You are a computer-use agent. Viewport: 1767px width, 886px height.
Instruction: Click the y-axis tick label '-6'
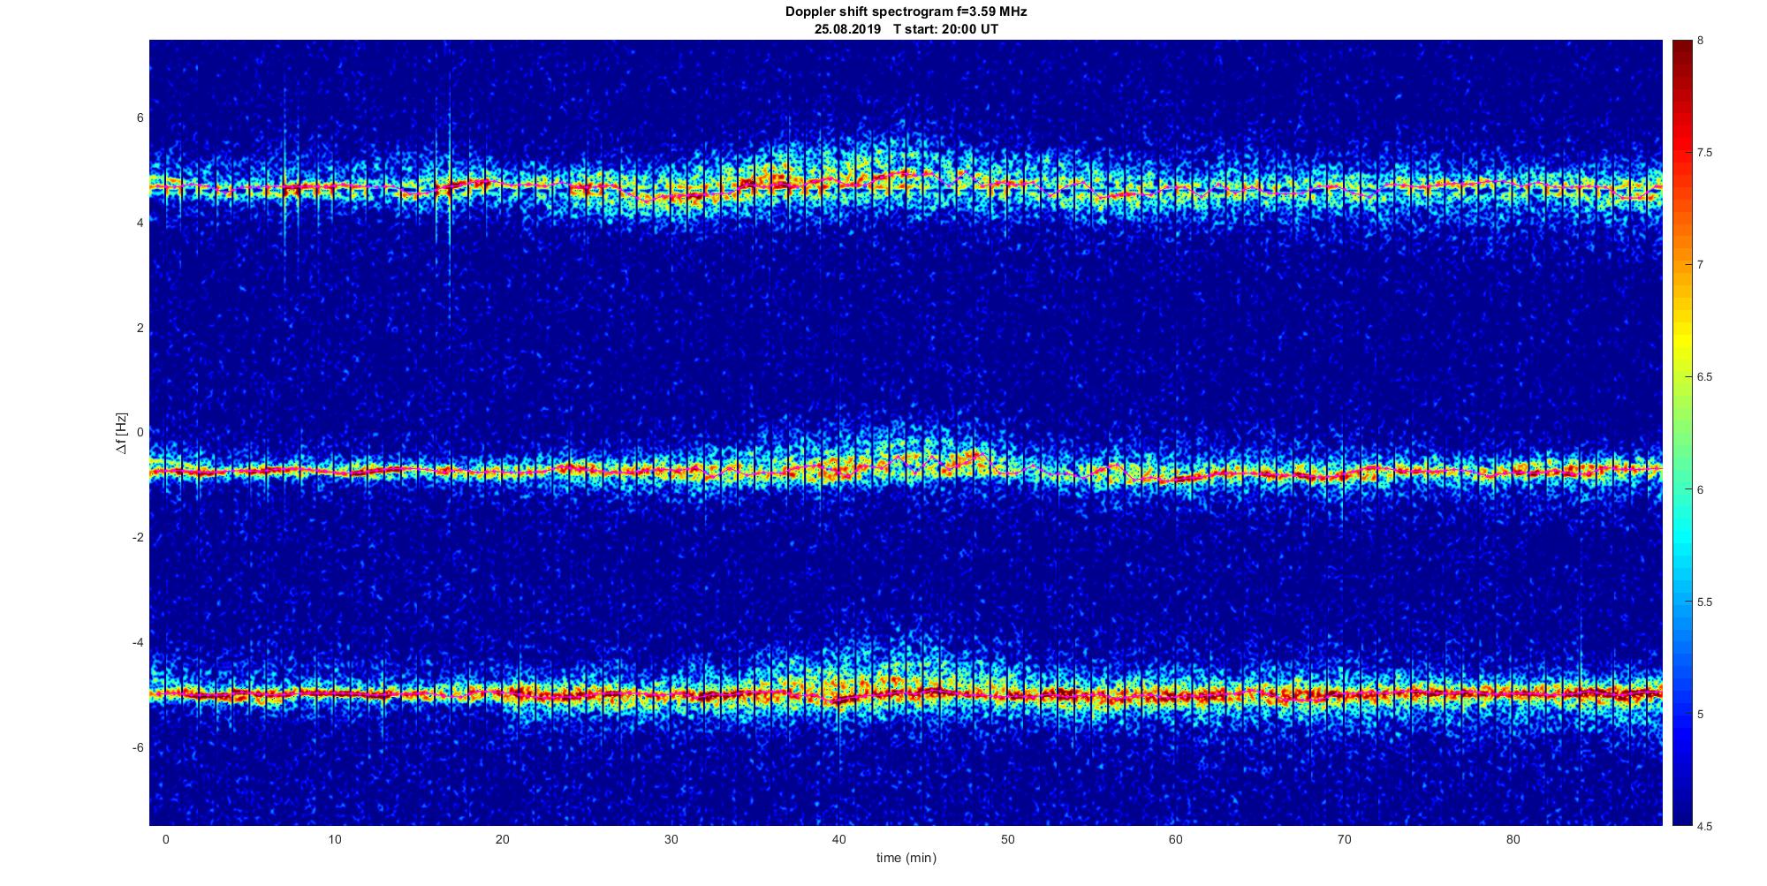pyautogui.click(x=139, y=747)
